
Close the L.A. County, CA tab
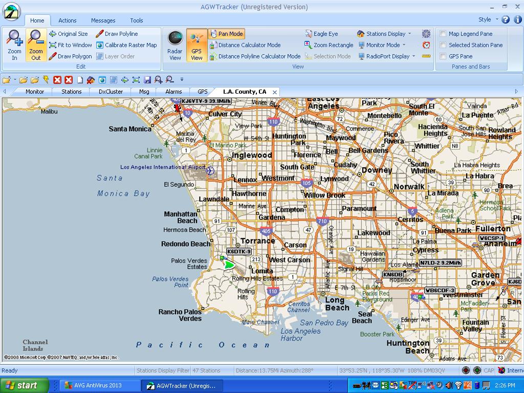point(275,92)
